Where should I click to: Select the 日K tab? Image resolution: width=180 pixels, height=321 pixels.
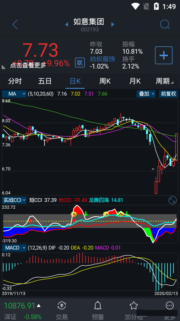(75, 81)
